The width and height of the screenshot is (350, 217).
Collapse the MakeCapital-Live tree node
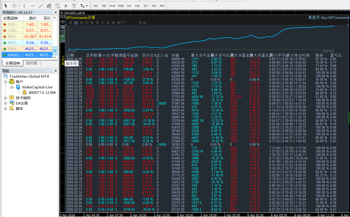pos(11,87)
